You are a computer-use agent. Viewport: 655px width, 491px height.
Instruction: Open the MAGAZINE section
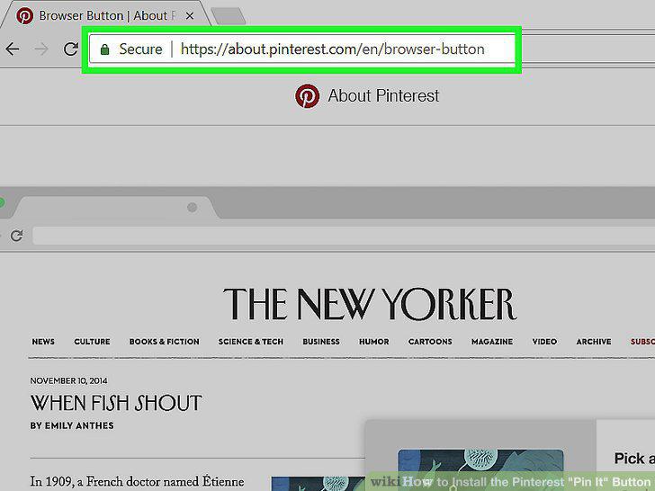492,342
